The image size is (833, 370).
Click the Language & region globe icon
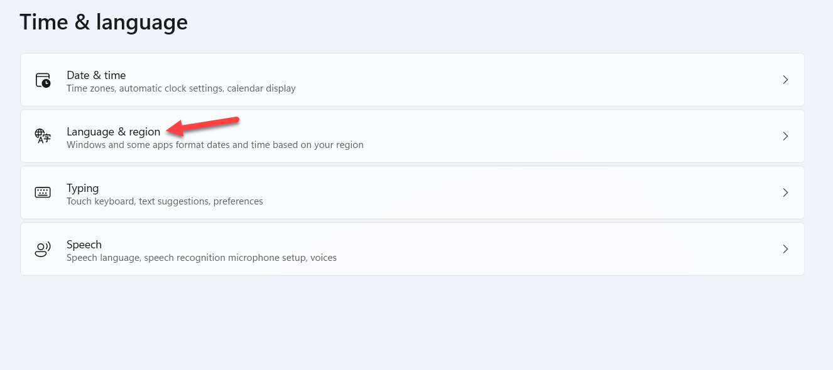(43, 136)
